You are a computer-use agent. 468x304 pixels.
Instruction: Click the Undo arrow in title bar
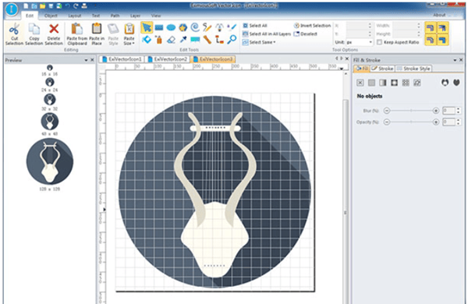click(68, 6)
